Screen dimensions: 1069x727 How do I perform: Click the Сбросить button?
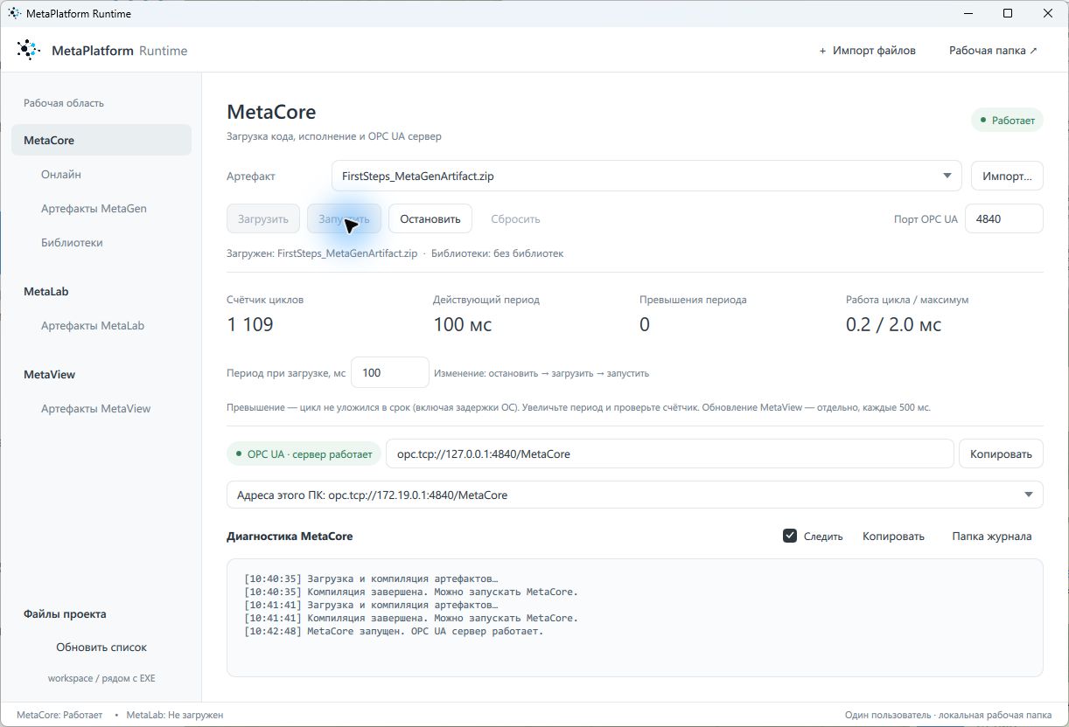pyautogui.click(x=515, y=218)
